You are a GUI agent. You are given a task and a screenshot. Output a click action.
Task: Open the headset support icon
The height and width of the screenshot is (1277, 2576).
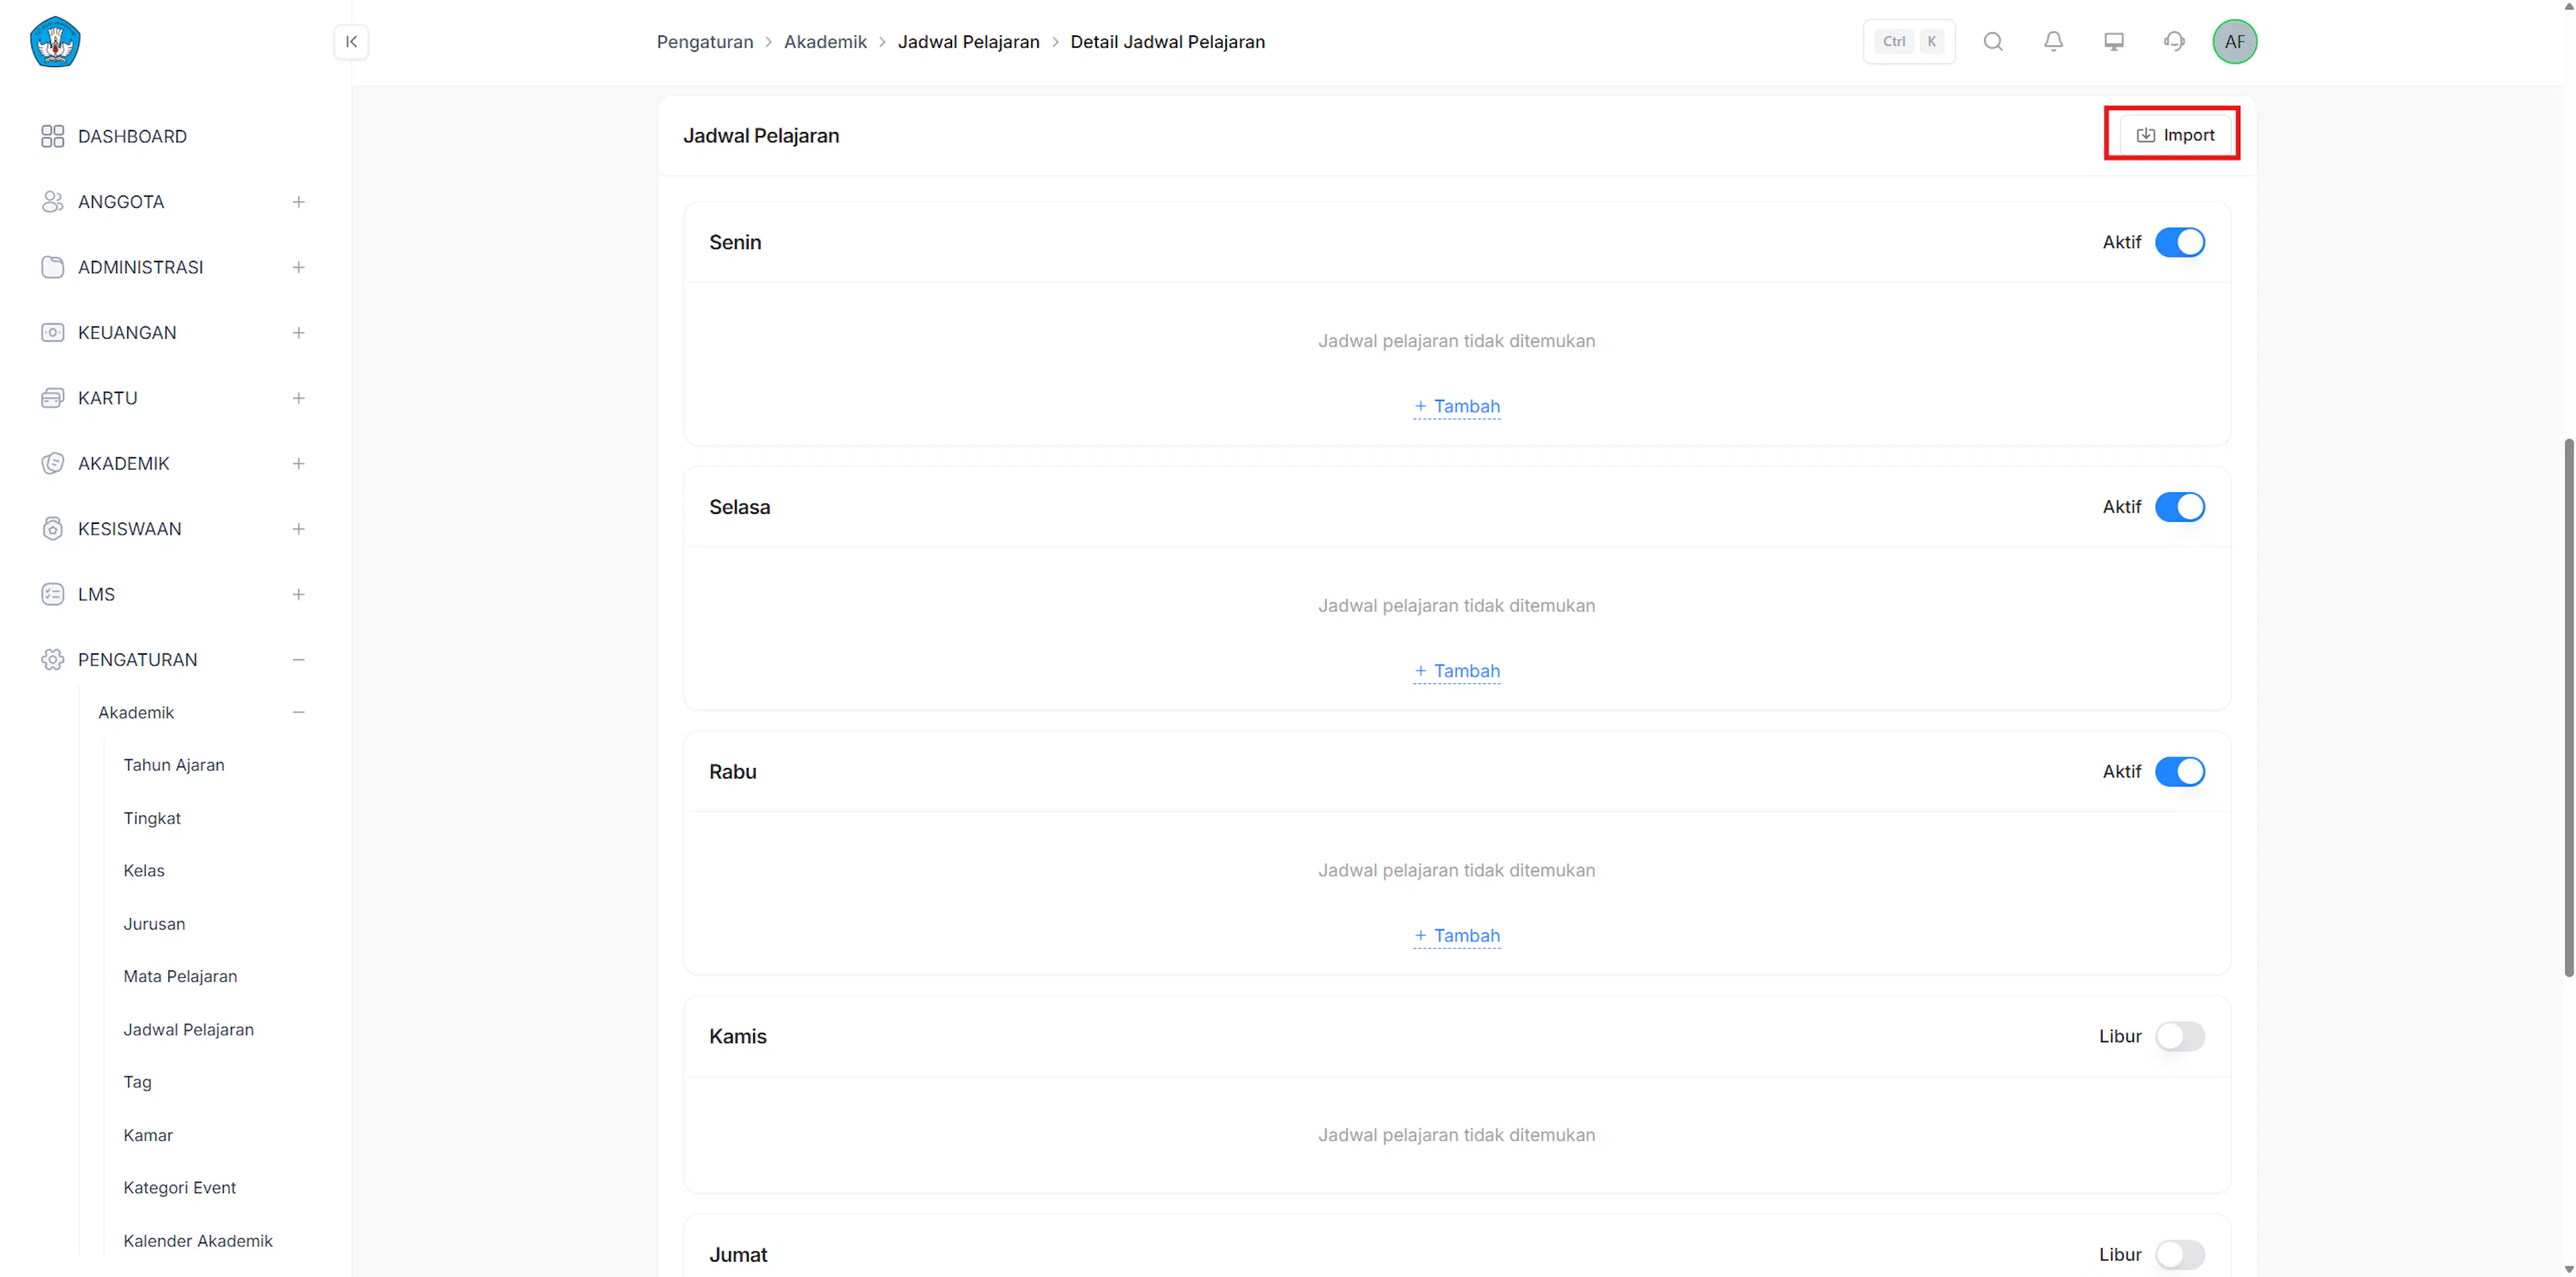2174,42
